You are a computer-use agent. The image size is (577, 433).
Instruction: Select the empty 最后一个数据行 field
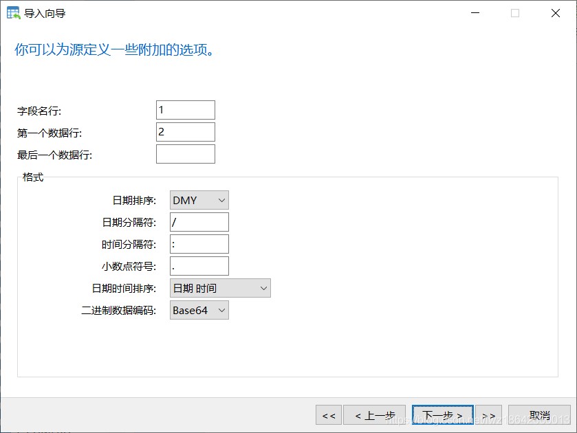186,154
